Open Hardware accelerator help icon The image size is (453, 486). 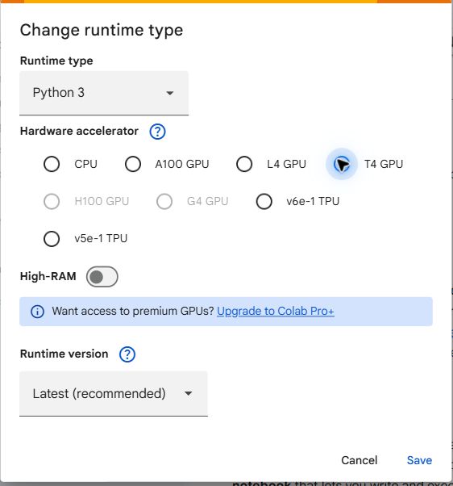pyautogui.click(x=157, y=132)
